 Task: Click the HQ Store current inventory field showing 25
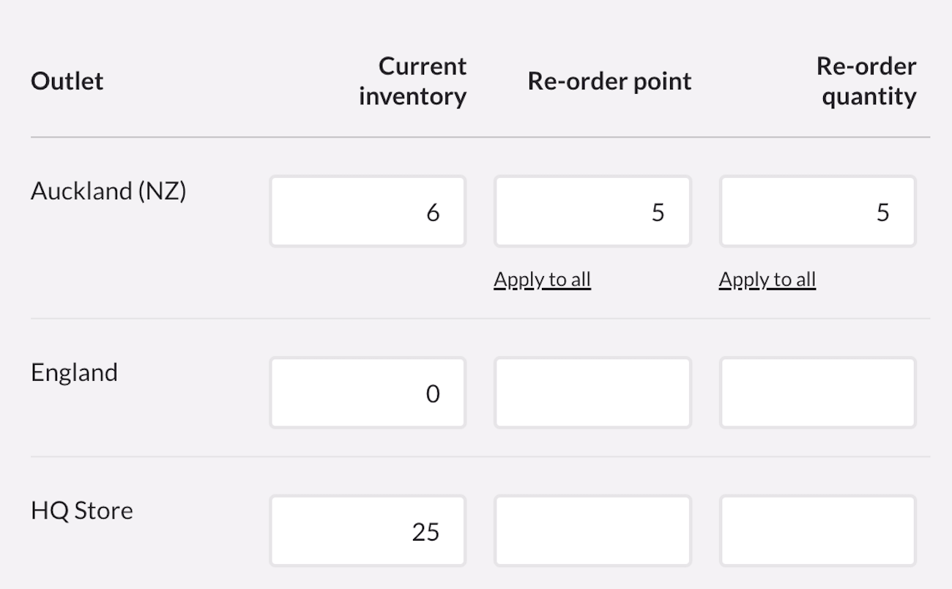point(368,530)
